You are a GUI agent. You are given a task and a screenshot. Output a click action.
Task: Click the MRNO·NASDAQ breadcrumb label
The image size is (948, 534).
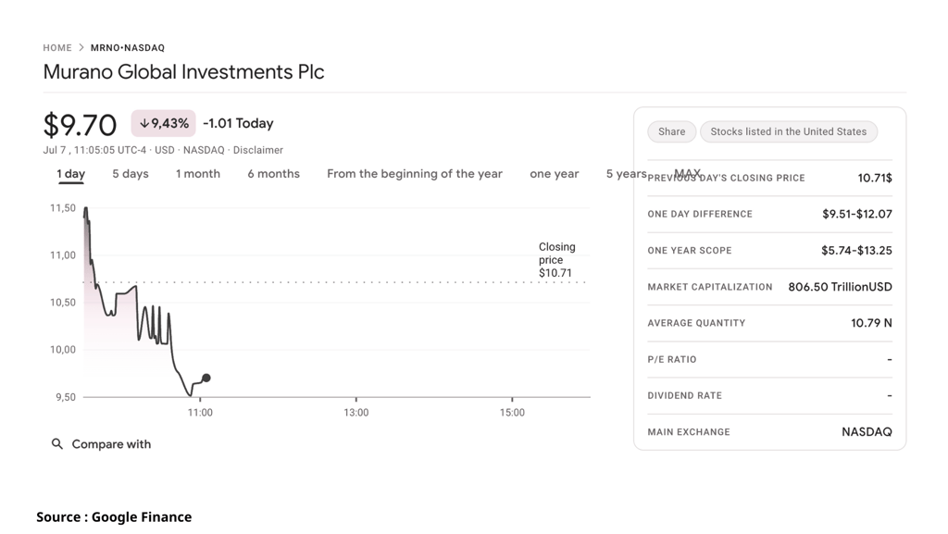pos(128,48)
